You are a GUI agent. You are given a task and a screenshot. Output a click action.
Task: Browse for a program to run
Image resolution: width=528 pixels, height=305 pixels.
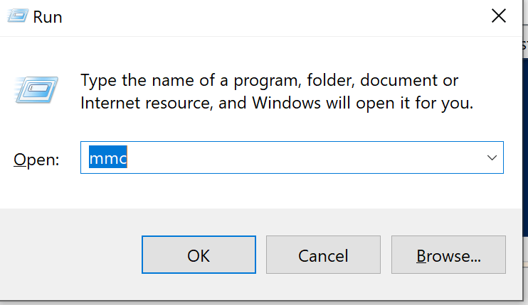(x=448, y=255)
